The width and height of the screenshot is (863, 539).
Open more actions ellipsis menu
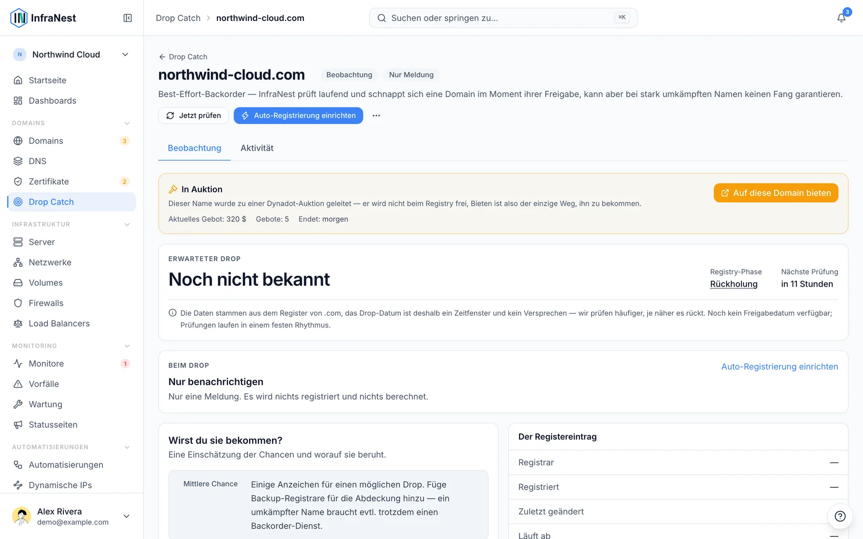376,115
